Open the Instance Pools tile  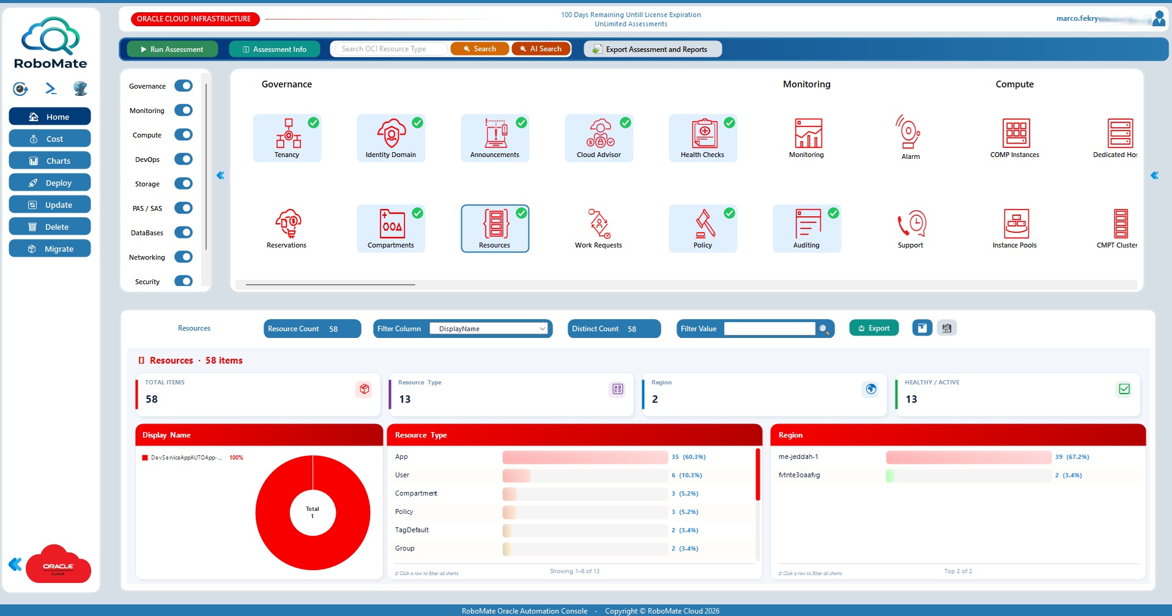point(1015,229)
